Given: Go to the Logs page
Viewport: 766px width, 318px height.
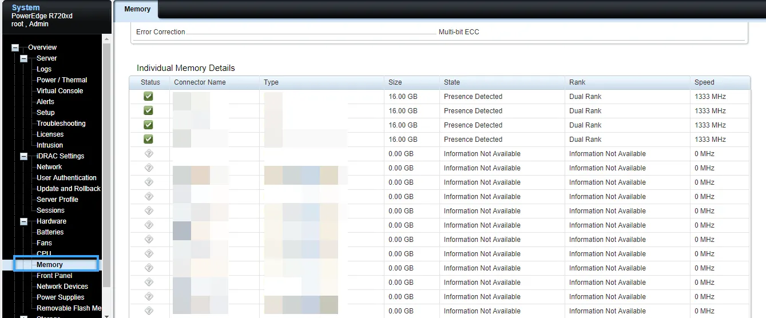Looking at the screenshot, I should pos(44,69).
